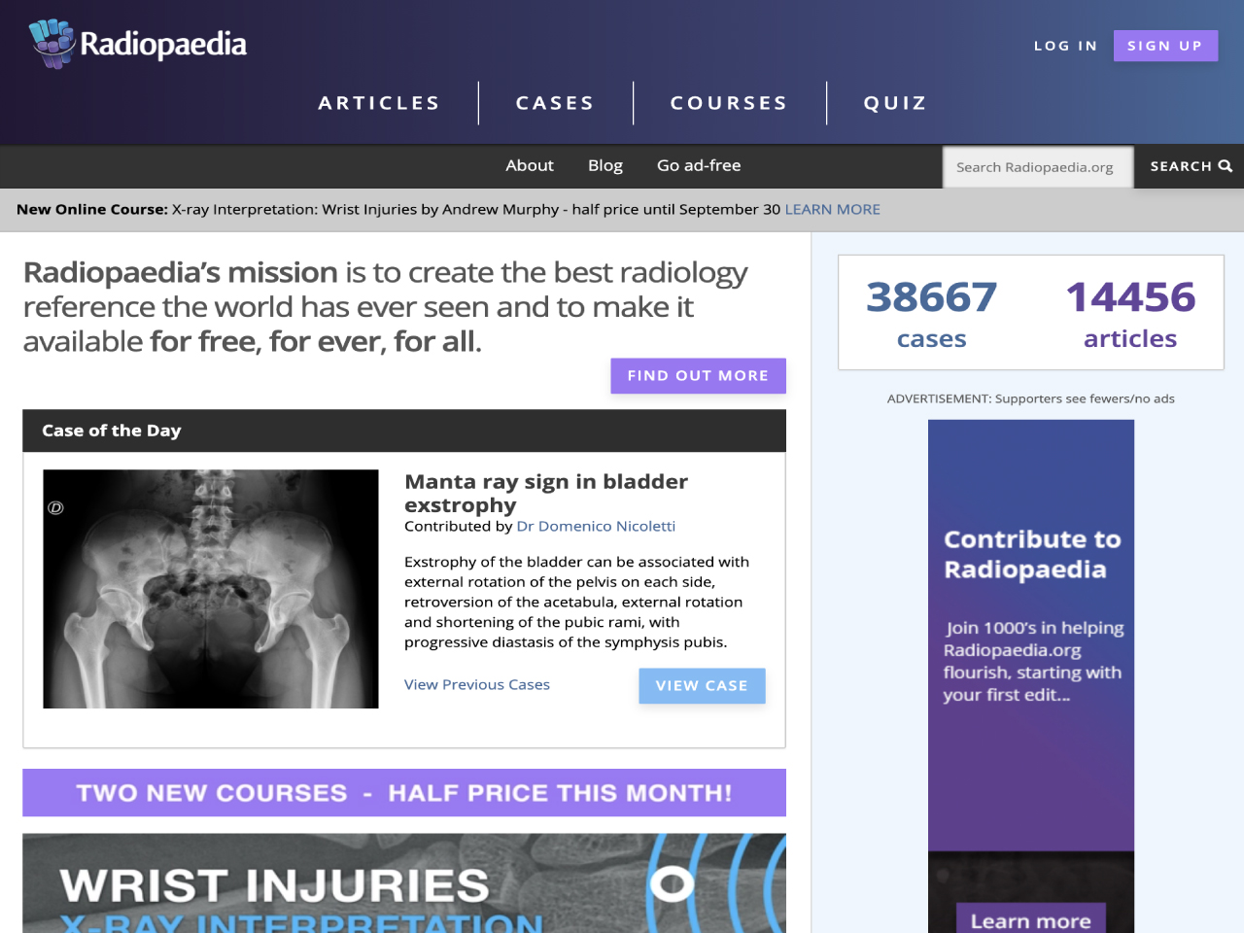Click the Radiopaedia logo
The width and height of the screenshot is (1244, 933).
[138, 44]
